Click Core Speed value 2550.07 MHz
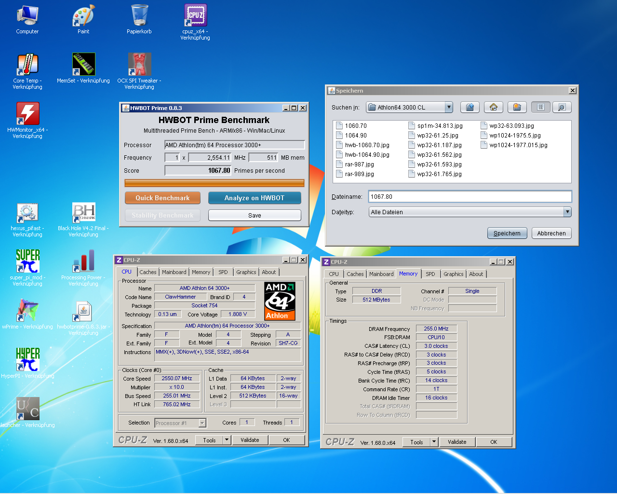Viewport: 617px width, 494px height. pyautogui.click(x=177, y=378)
